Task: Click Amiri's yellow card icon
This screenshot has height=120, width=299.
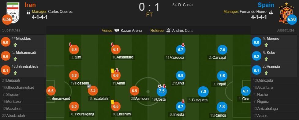Action: click(x=112, y=71)
